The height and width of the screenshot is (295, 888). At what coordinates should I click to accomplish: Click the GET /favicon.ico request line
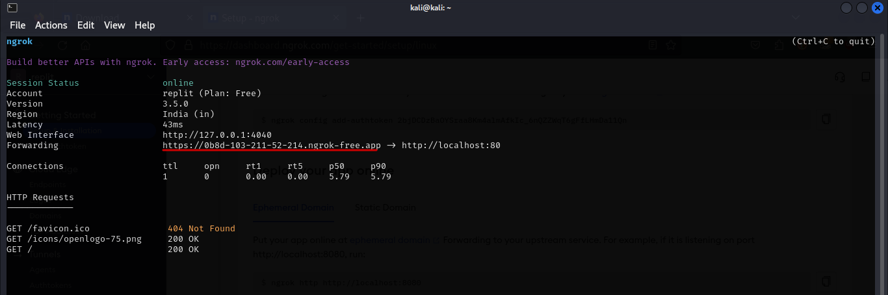48,229
